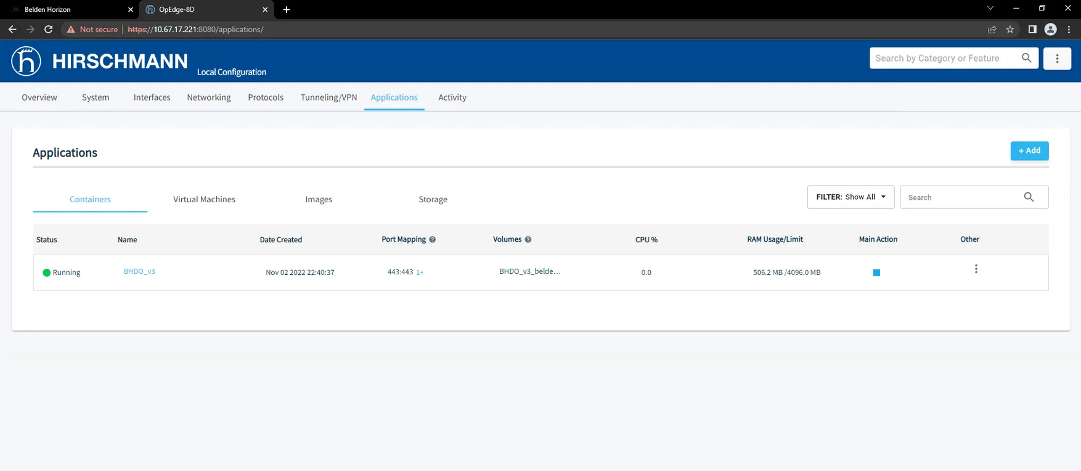Click the Hirschmann logo icon
This screenshot has height=471, width=1081.
coord(26,61)
